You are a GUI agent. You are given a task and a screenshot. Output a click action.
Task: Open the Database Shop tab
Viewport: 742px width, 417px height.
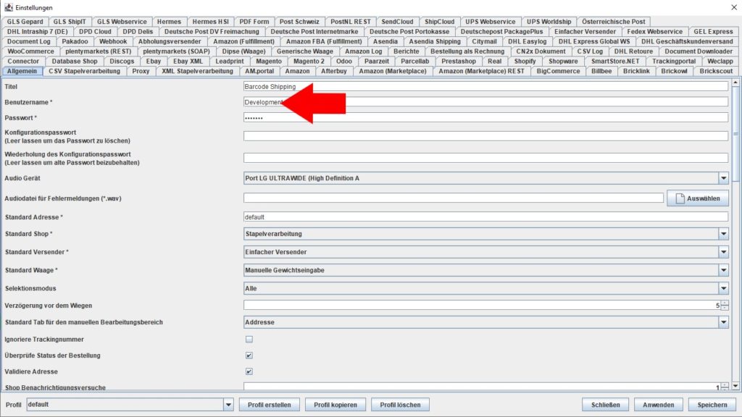(75, 61)
